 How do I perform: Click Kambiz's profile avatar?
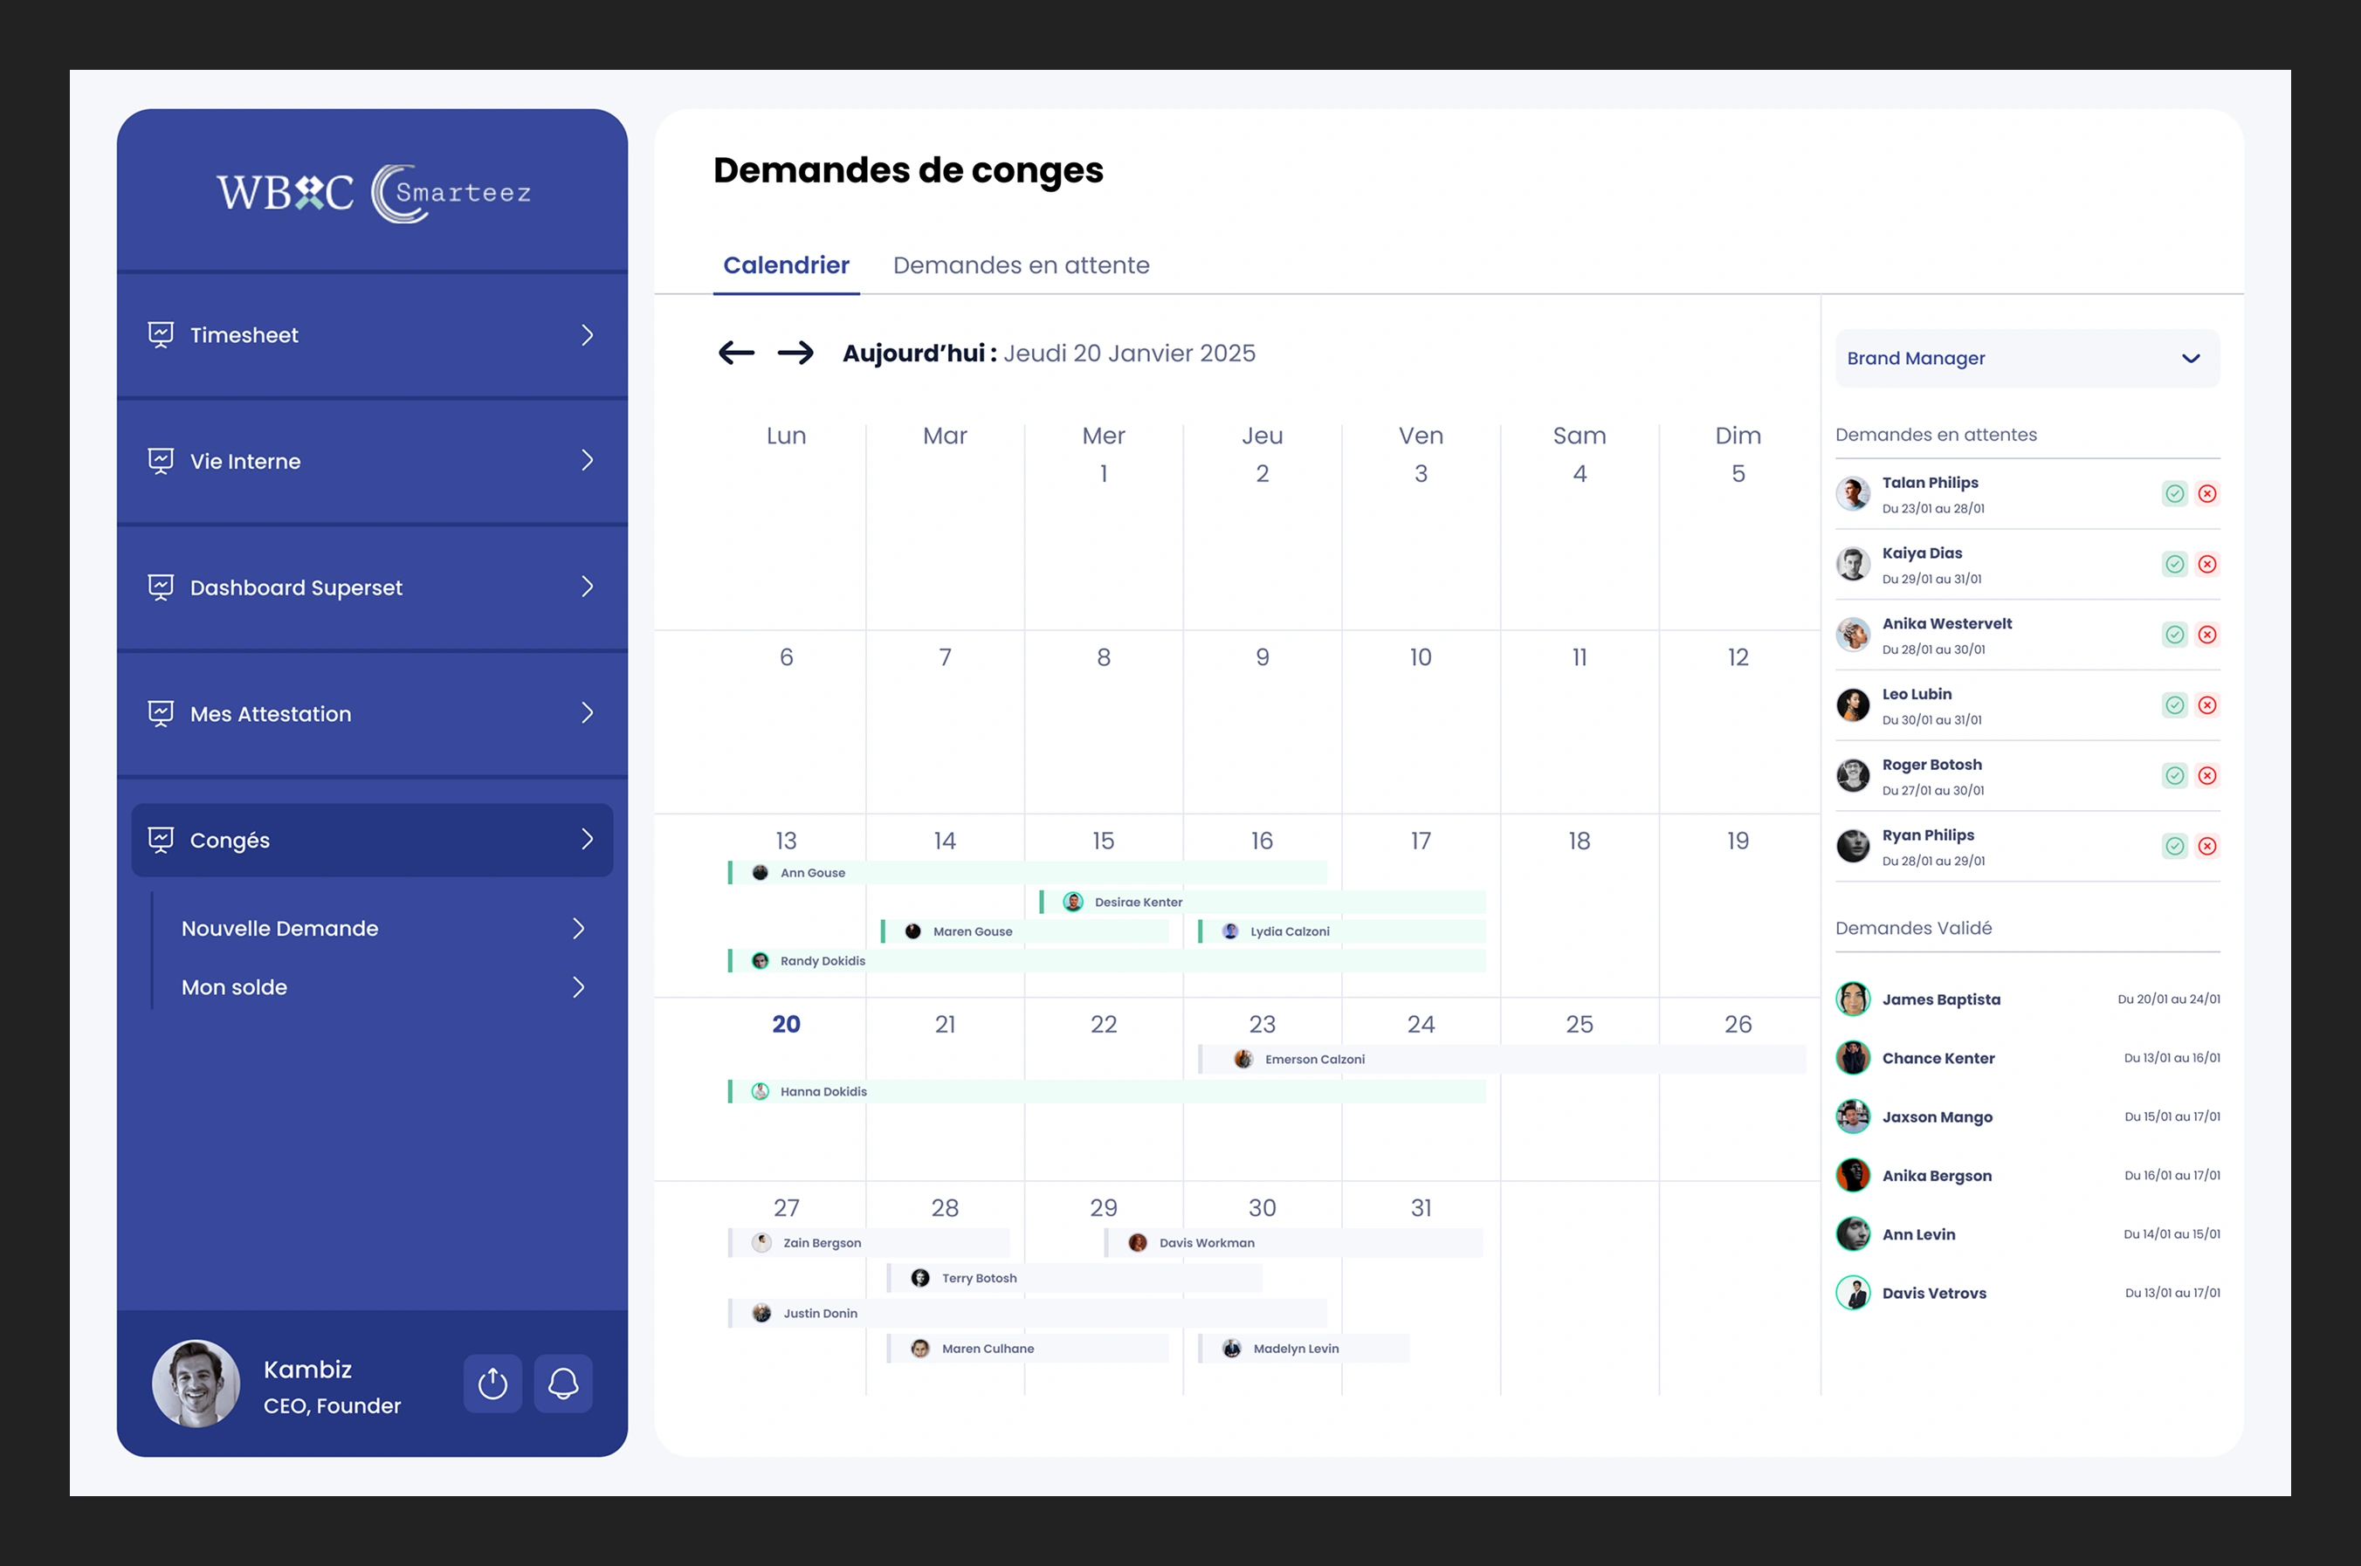click(x=196, y=1384)
